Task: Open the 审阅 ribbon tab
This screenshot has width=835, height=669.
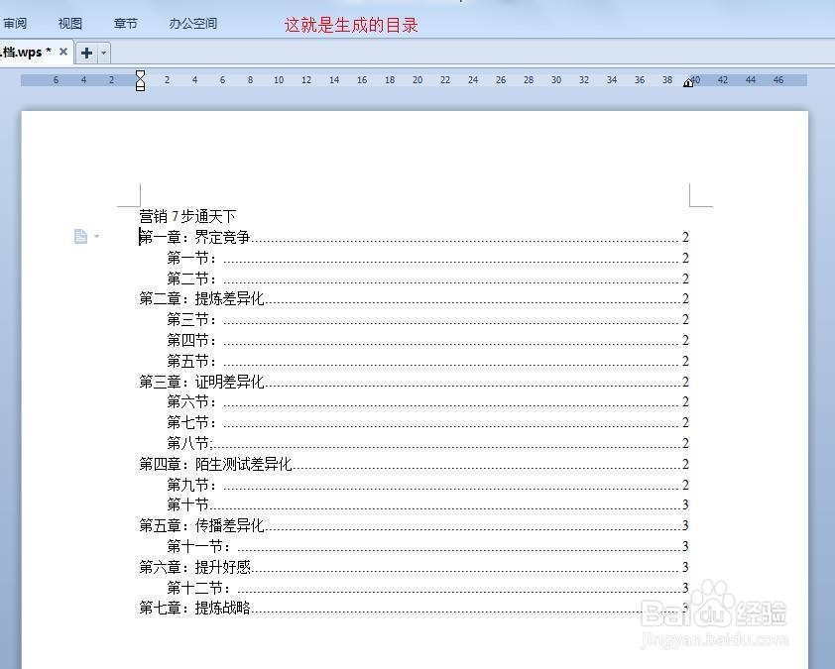Action: pyautogui.click(x=15, y=24)
